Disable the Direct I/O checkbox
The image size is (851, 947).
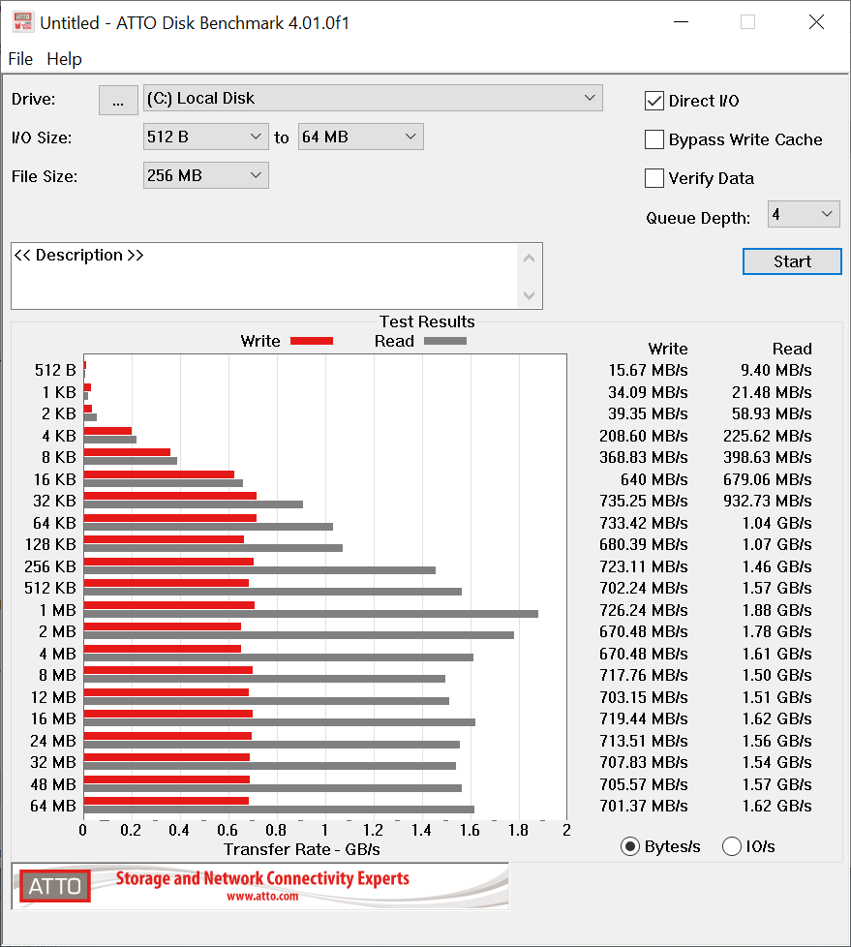tap(654, 101)
